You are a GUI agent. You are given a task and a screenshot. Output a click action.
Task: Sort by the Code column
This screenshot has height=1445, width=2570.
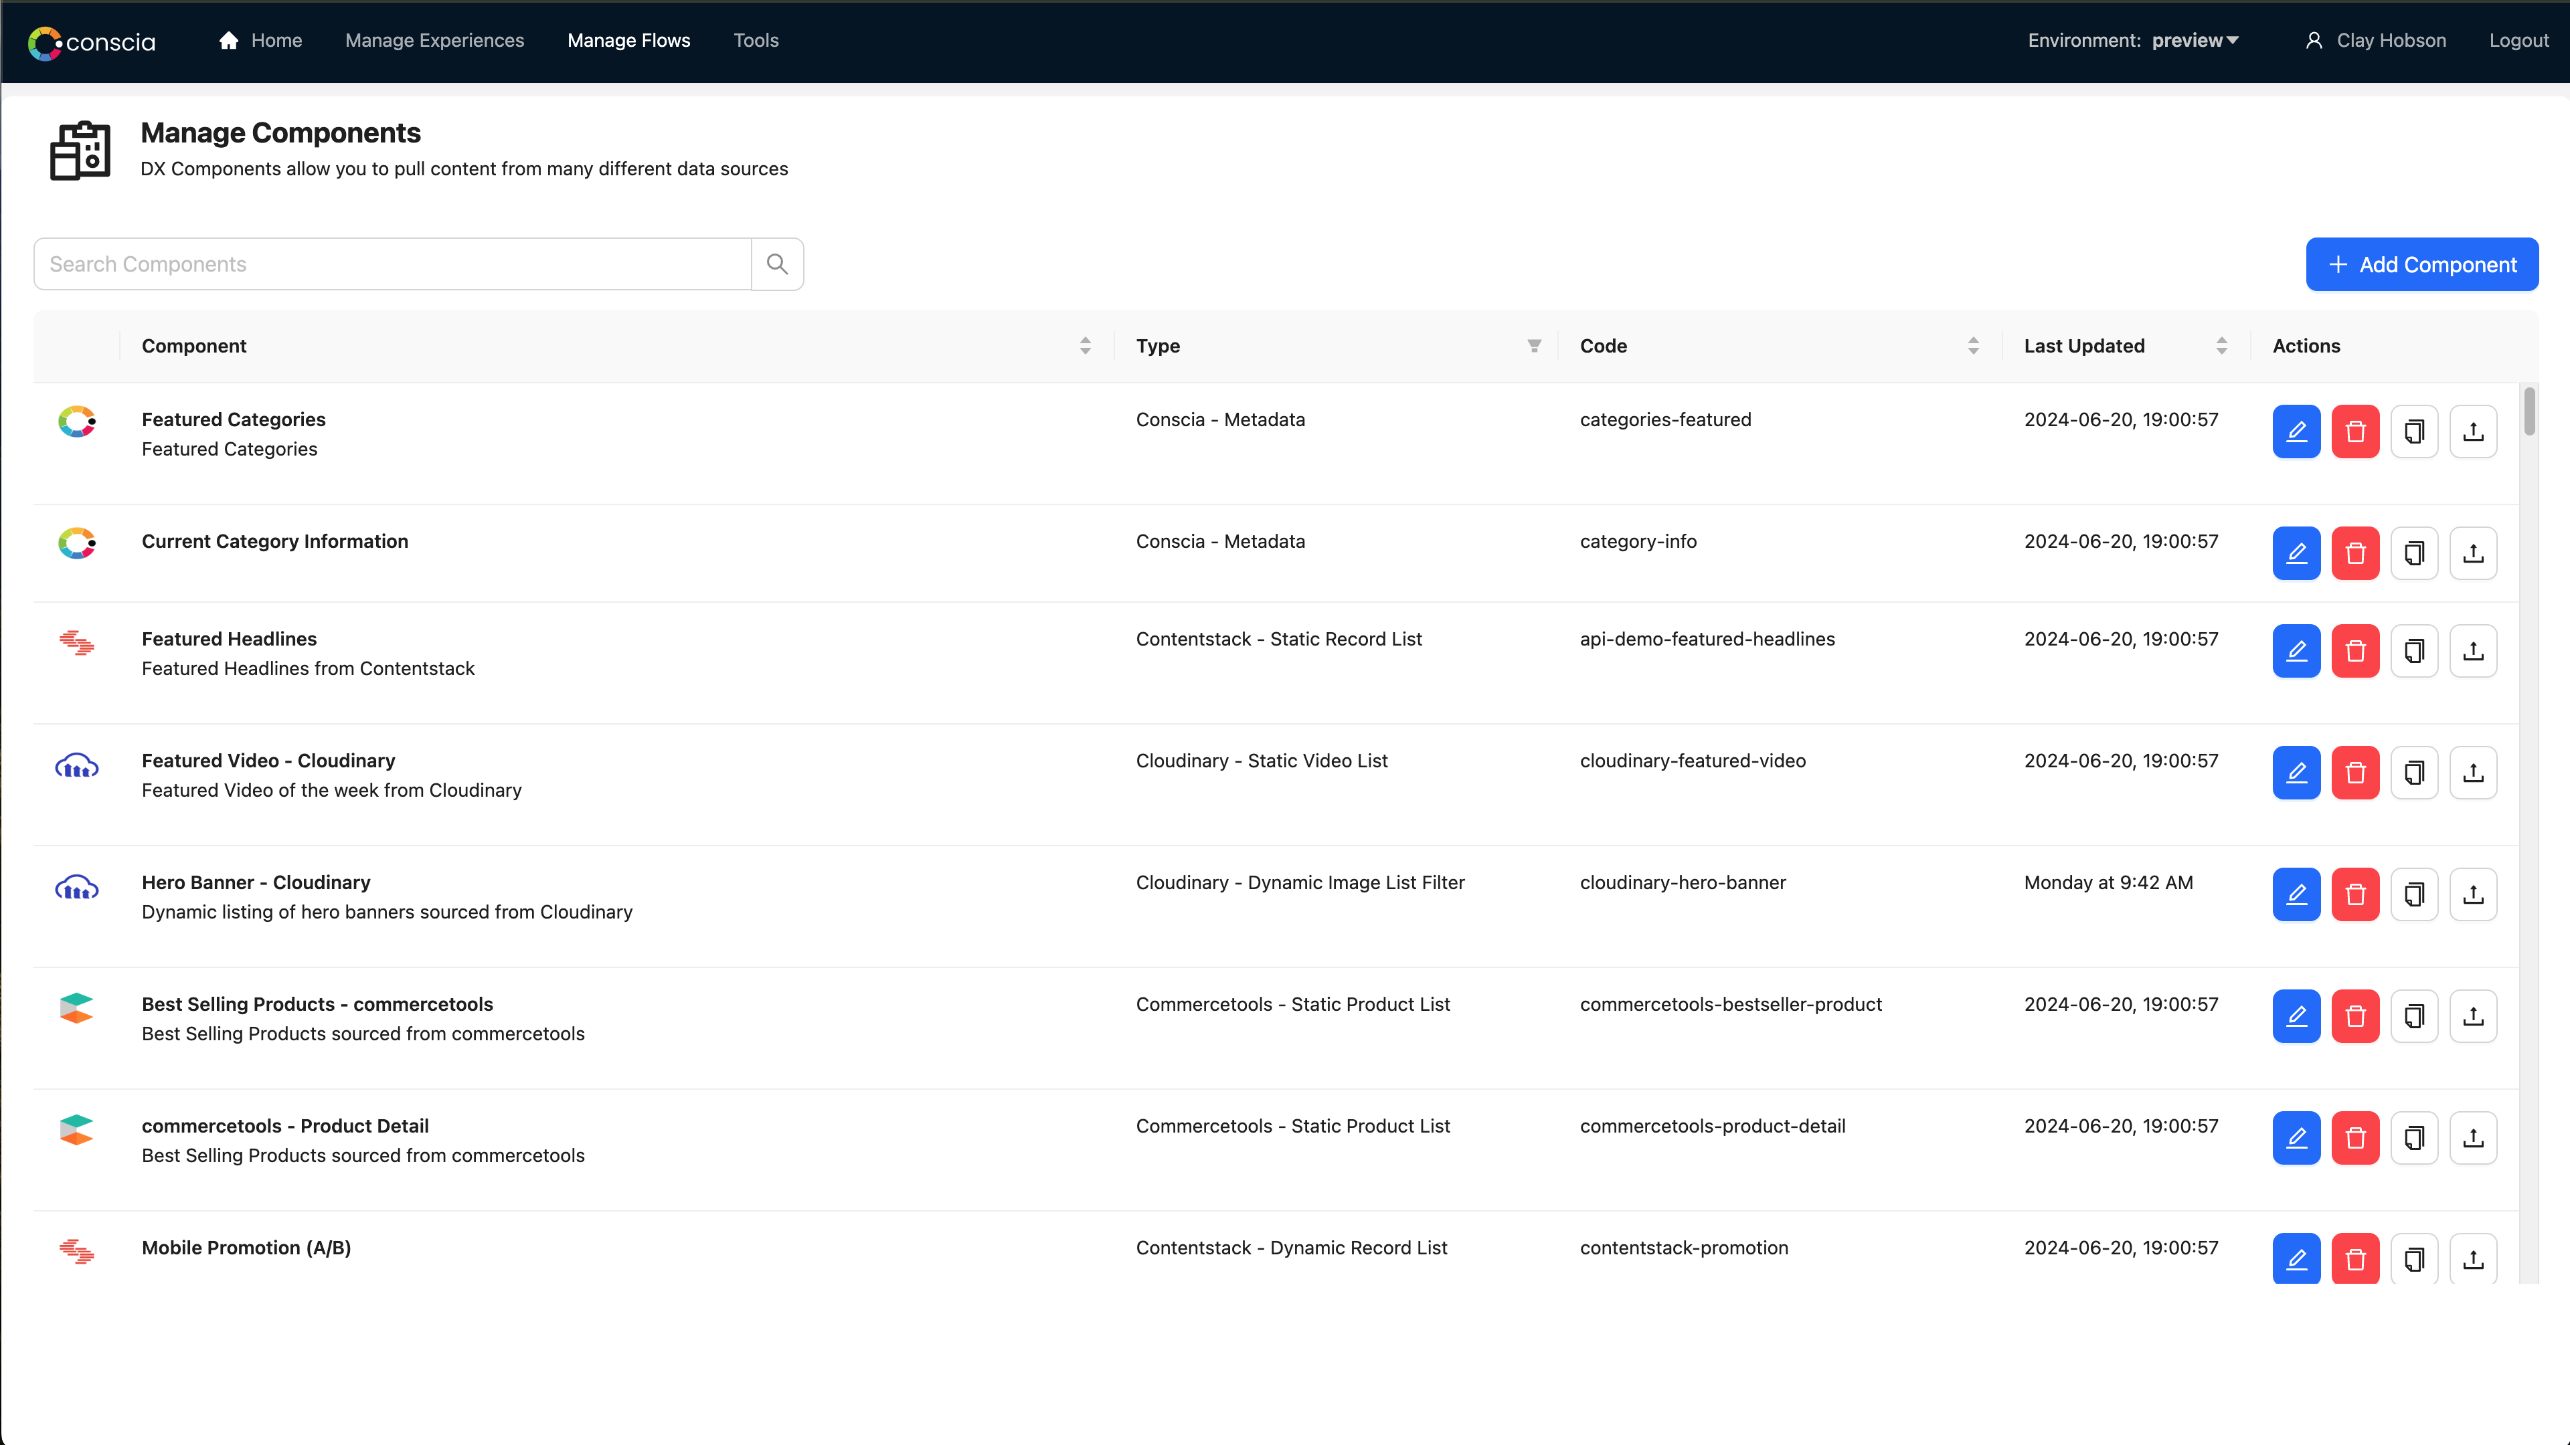(x=1972, y=346)
